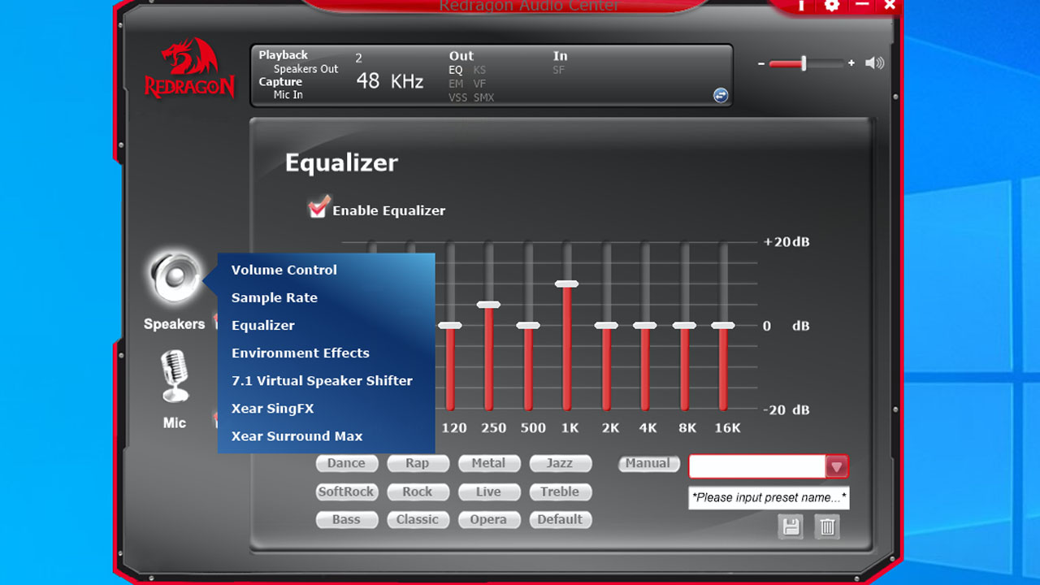Click the 'VF' output indicator
Screen dimensions: 1040x585
coord(480,84)
